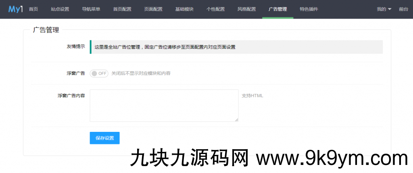Open the 风格配置 page
413x173 pixels.
click(246, 9)
